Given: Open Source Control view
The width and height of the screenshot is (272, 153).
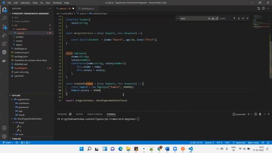Looking at the screenshot, I should pyautogui.click(x=4, y=26).
